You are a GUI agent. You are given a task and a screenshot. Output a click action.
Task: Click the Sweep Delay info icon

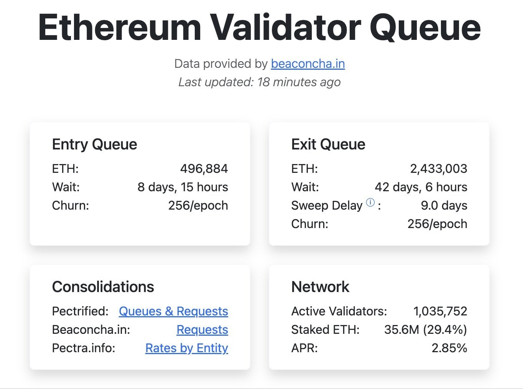(x=369, y=203)
